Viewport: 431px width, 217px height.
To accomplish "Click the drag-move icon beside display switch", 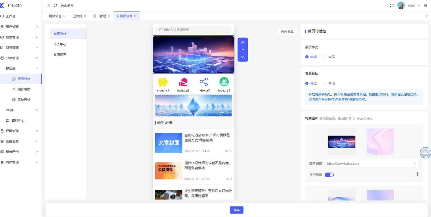I will point(417,174).
